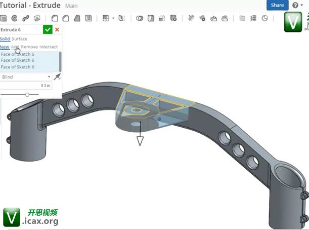Click the Main workspace label
Screen dimensions: 309x230
(71, 6)
